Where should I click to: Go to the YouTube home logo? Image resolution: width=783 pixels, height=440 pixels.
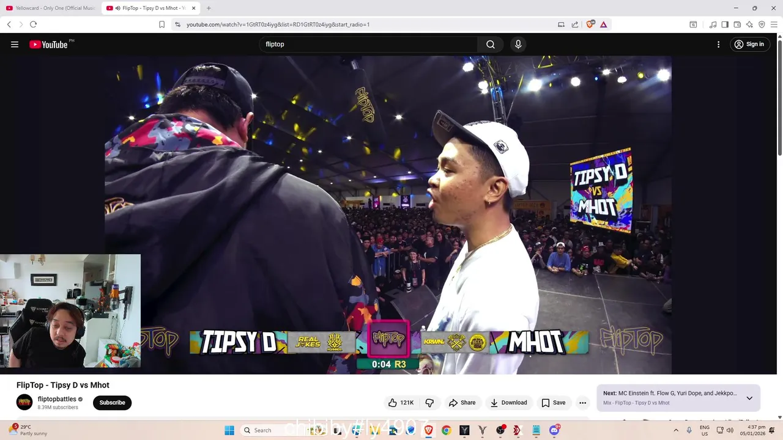point(48,44)
